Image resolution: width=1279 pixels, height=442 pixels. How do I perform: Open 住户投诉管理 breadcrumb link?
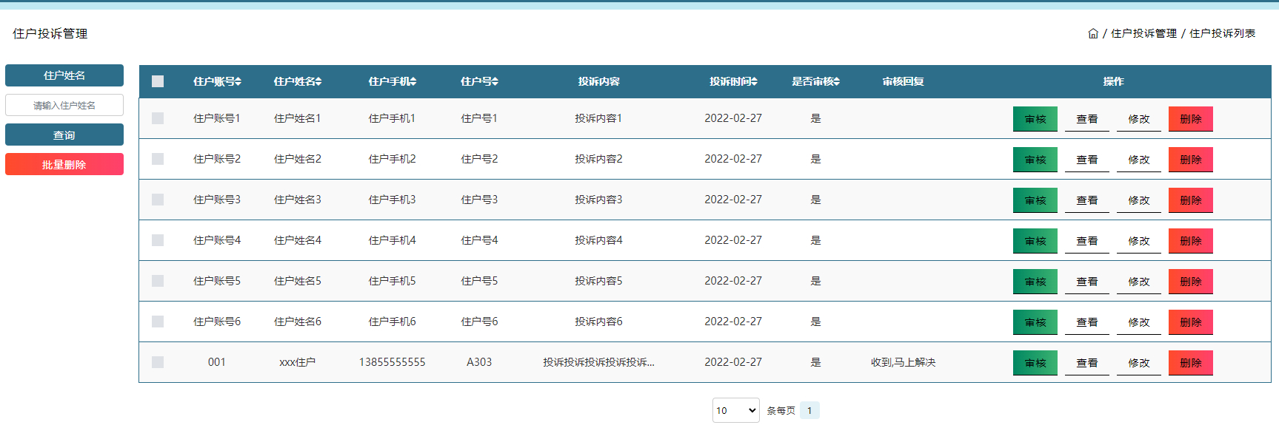[1143, 33]
